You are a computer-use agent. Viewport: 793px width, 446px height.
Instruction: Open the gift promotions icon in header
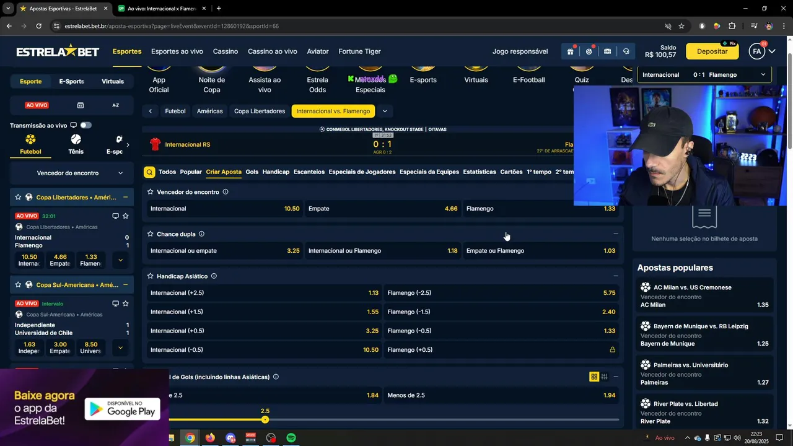[x=570, y=51]
